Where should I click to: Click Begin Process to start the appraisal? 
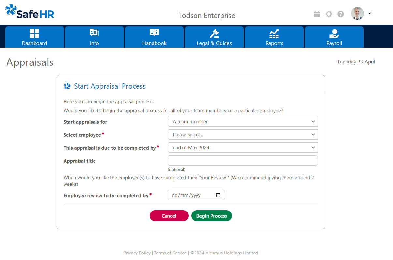point(211,216)
